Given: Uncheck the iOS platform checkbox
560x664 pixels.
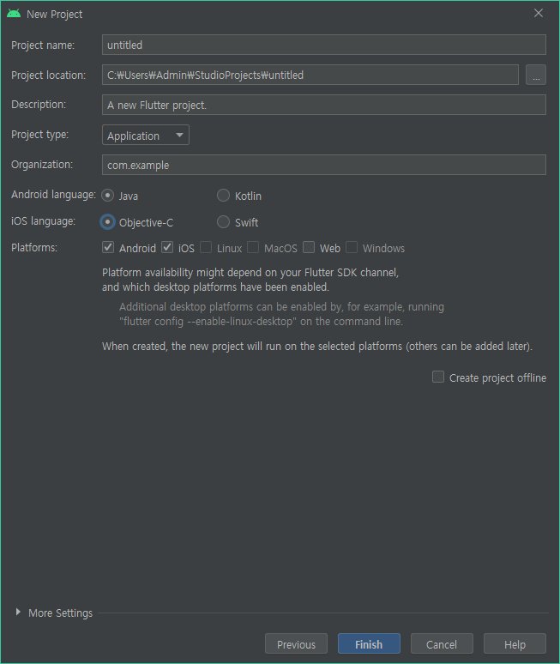Looking at the screenshot, I should (x=167, y=247).
